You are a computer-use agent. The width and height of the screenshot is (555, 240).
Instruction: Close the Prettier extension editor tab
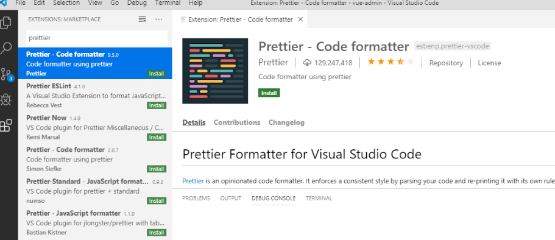300,19
